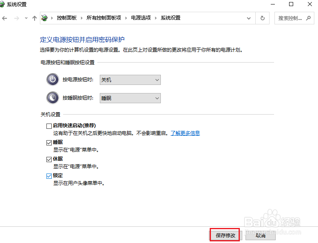Uncheck the 休眠 checkbox
The width and height of the screenshot is (318, 243).
(49, 159)
